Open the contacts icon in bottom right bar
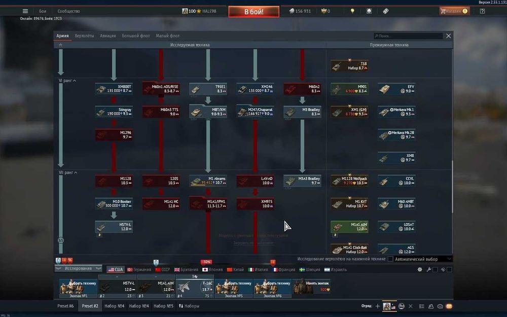This screenshot has width=507, height=317. coord(430,306)
